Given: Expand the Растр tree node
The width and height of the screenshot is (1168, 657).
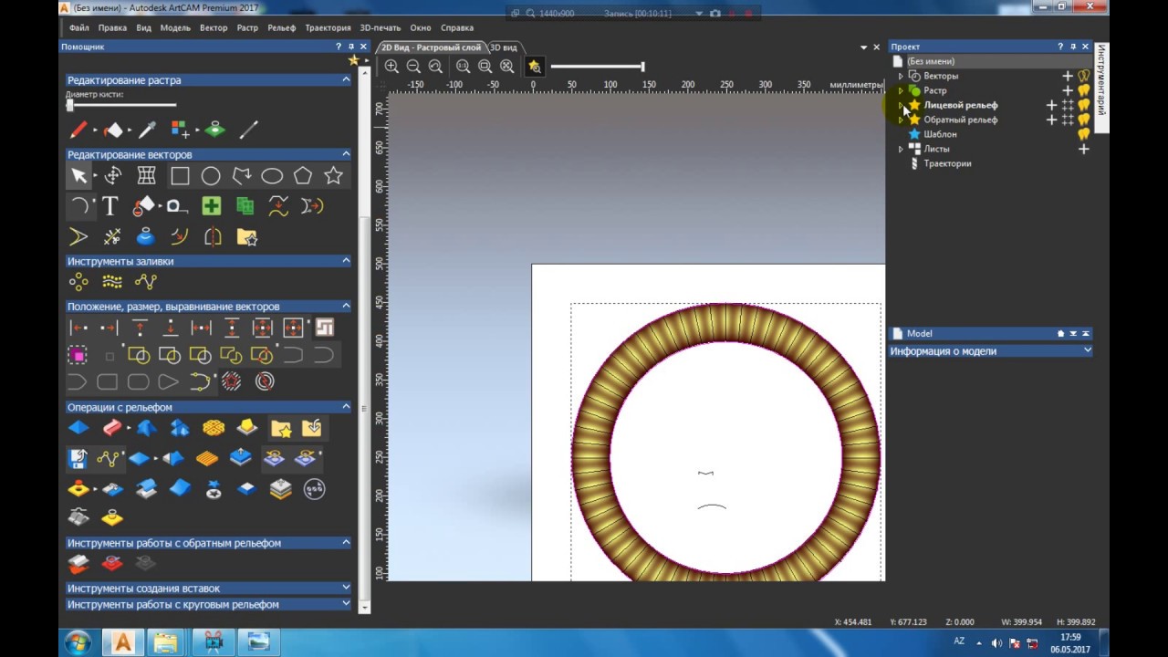Looking at the screenshot, I should coord(901,90).
